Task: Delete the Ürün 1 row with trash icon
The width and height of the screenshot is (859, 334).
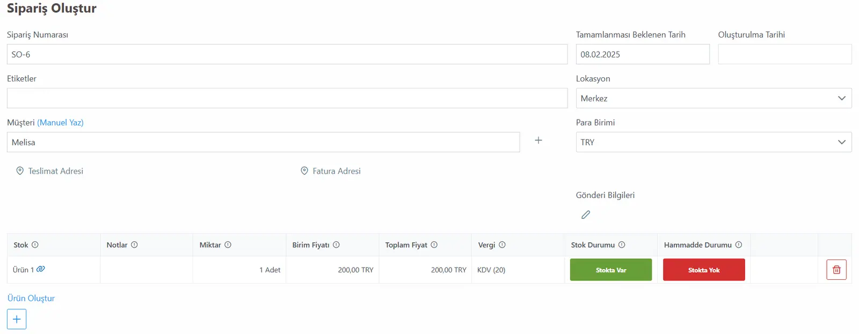Action: [x=836, y=270]
